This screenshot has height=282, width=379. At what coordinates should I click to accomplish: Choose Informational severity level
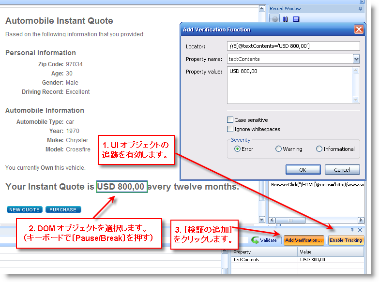click(x=319, y=149)
